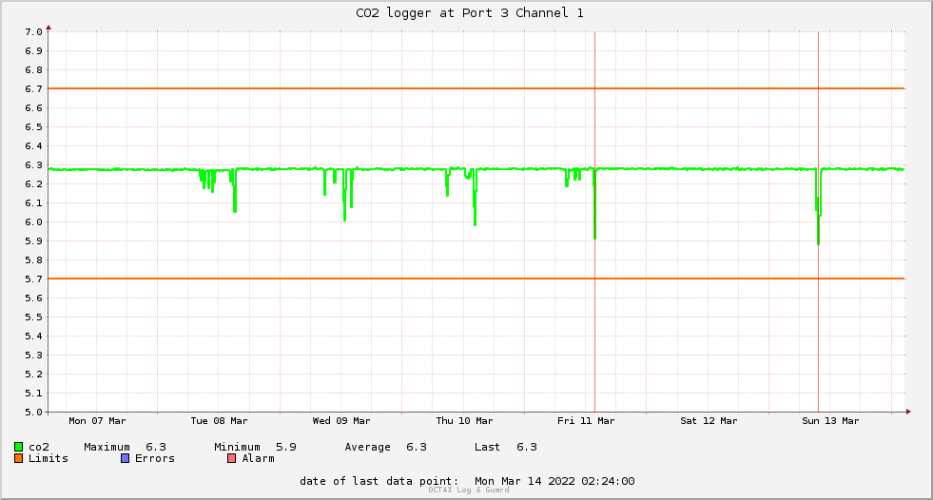Viewport: 933px width, 500px height.
Task: Click the 'Mon 07 Mar' axis label
Action: (x=97, y=421)
